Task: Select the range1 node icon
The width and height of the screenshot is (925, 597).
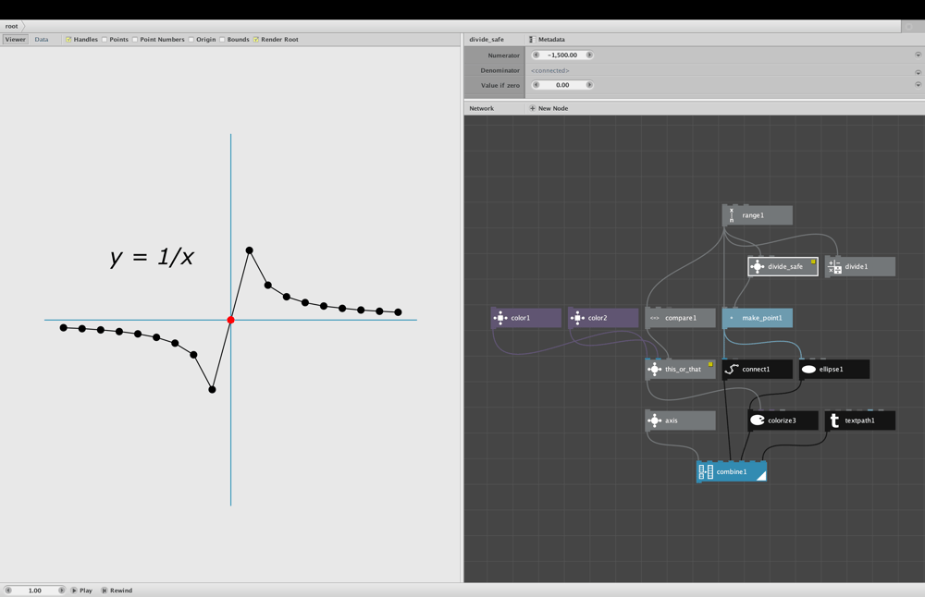Action: 732,215
